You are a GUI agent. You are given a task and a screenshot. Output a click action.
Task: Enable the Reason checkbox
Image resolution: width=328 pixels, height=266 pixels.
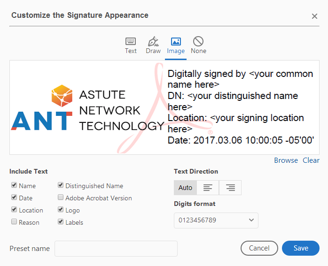click(14, 222)
